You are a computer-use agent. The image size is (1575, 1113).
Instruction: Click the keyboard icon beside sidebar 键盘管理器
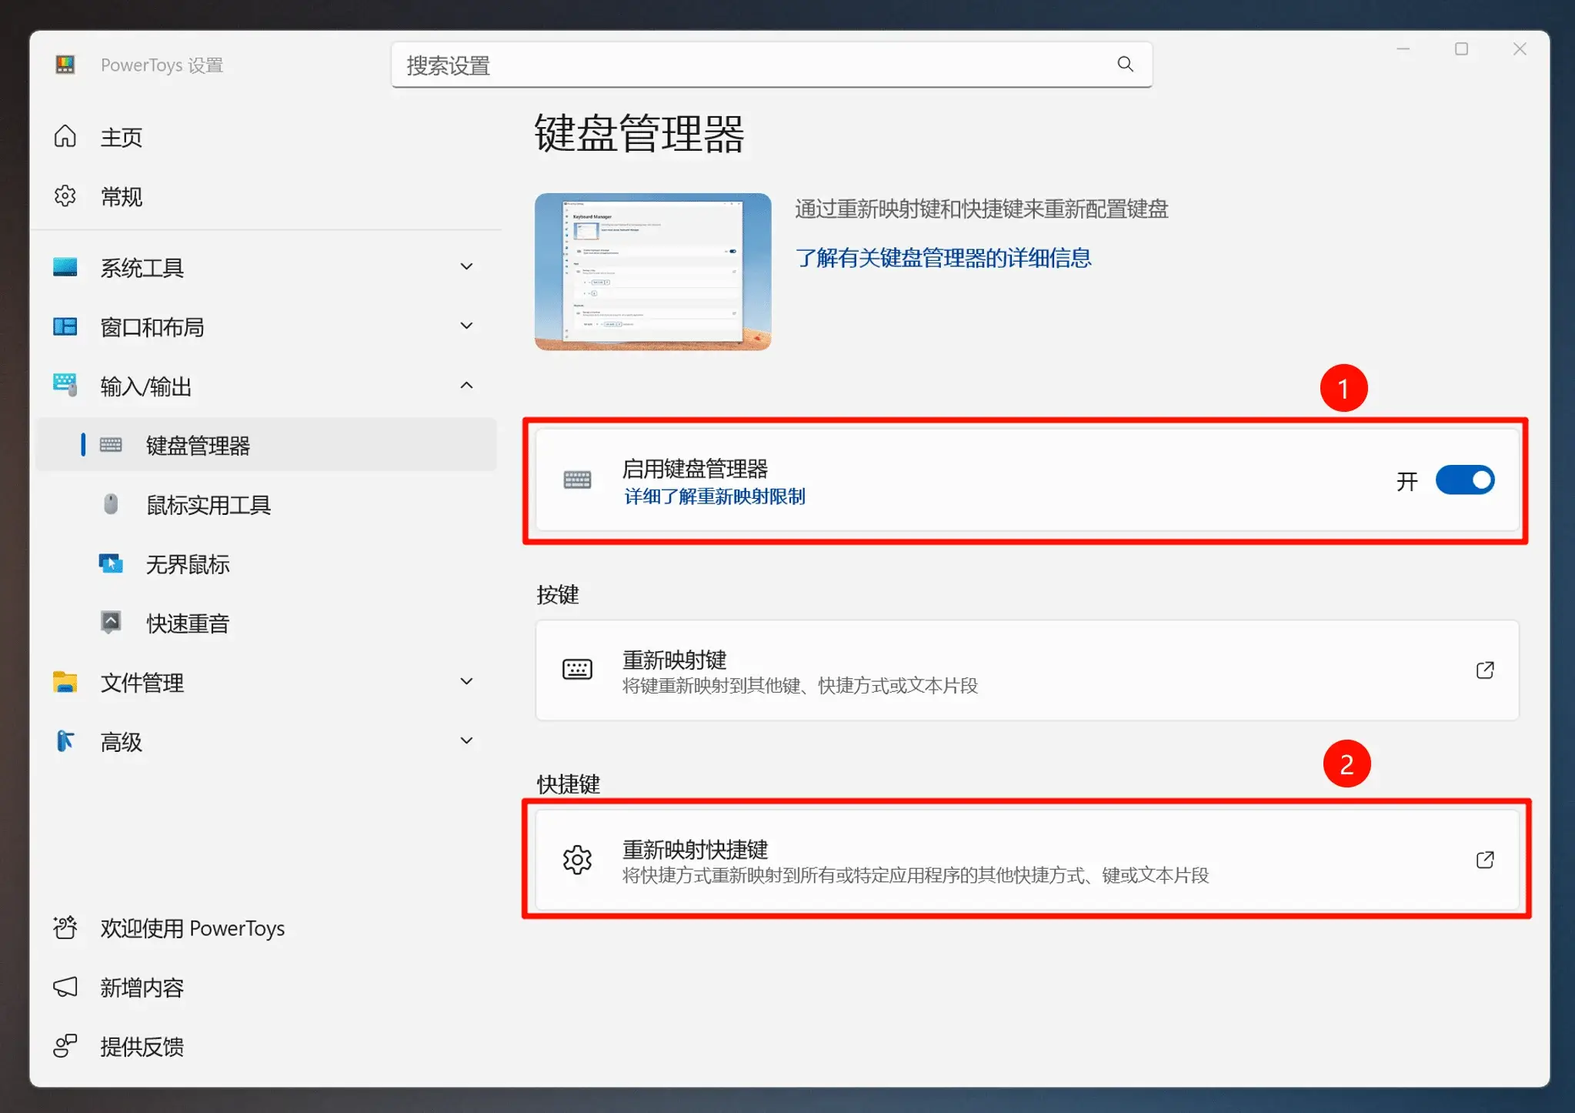click(111, 445)
